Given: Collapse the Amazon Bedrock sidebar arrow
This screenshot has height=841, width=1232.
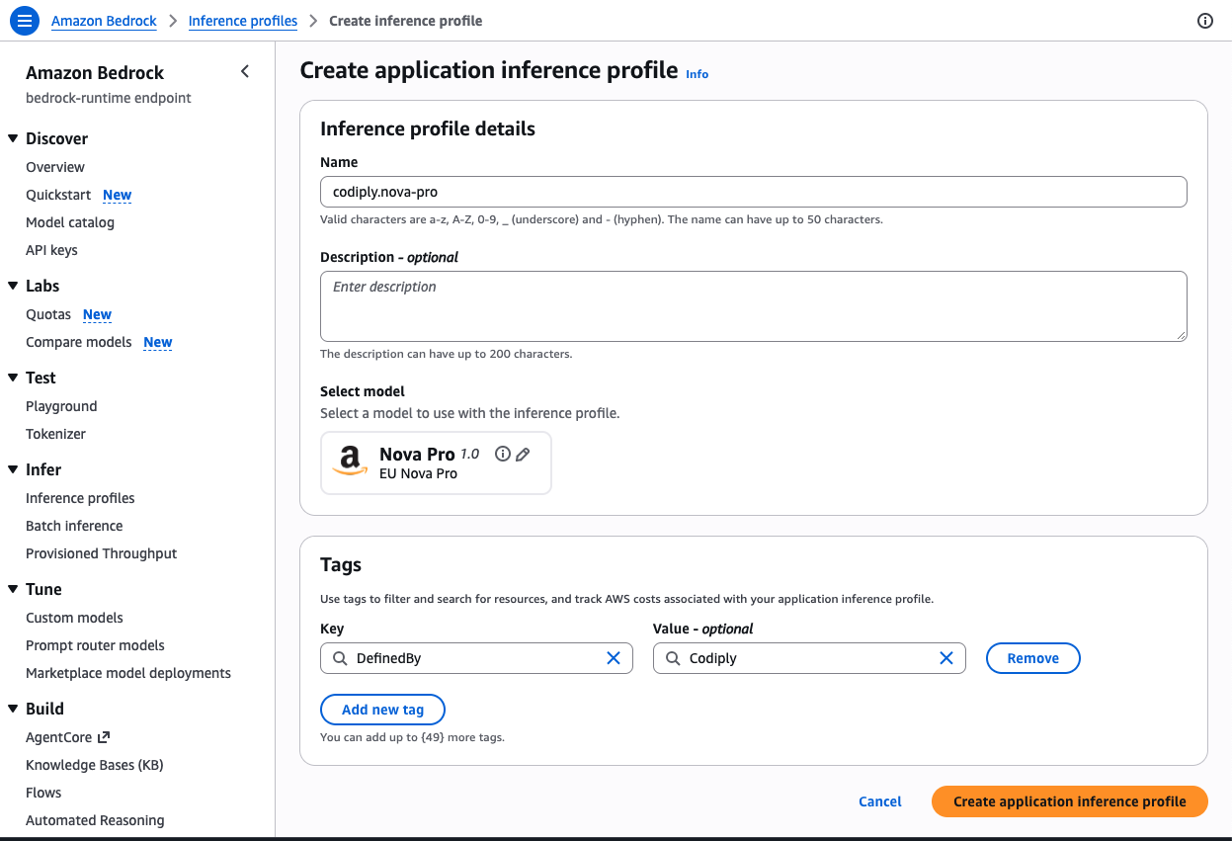Looking at the screenshot, I should coord(245,71).
